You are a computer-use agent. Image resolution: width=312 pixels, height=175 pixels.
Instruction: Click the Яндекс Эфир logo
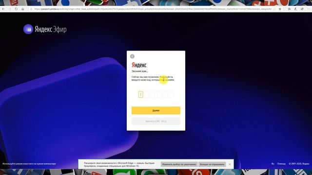(45, 29)
